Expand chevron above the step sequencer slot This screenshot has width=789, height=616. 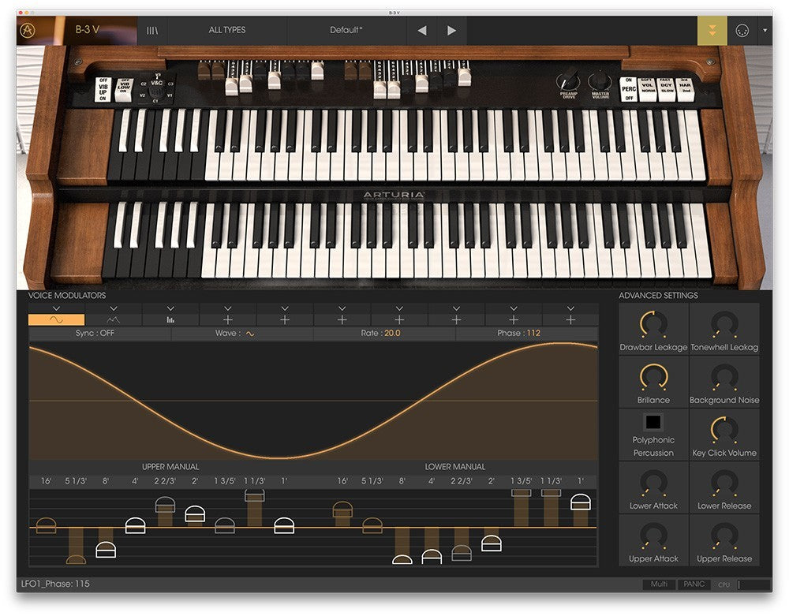click(170, 308)
